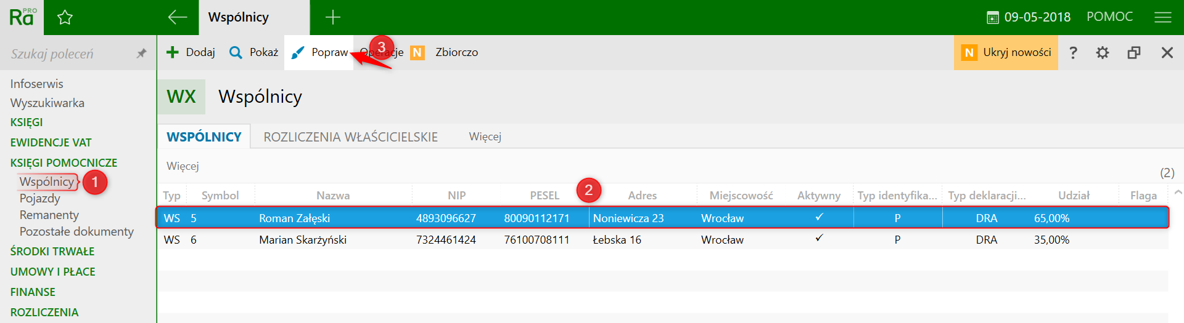Switch to ROZLICZENIA WŁAŚCICIELSKIE tab
Image resolution: width=1184 pixels, height=323 pixels.
point(351,137)
